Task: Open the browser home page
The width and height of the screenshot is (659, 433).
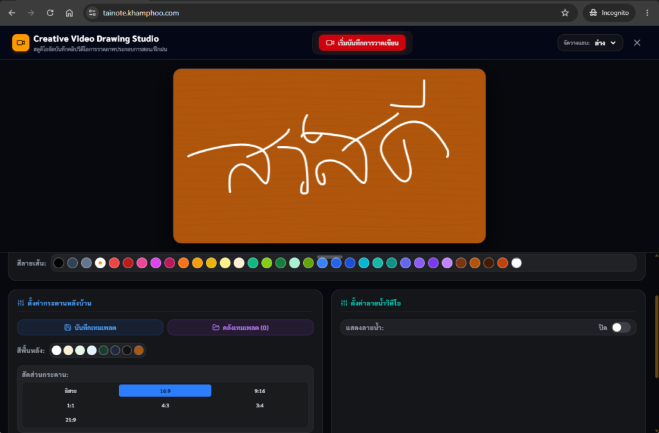Action: pos(70,13)
